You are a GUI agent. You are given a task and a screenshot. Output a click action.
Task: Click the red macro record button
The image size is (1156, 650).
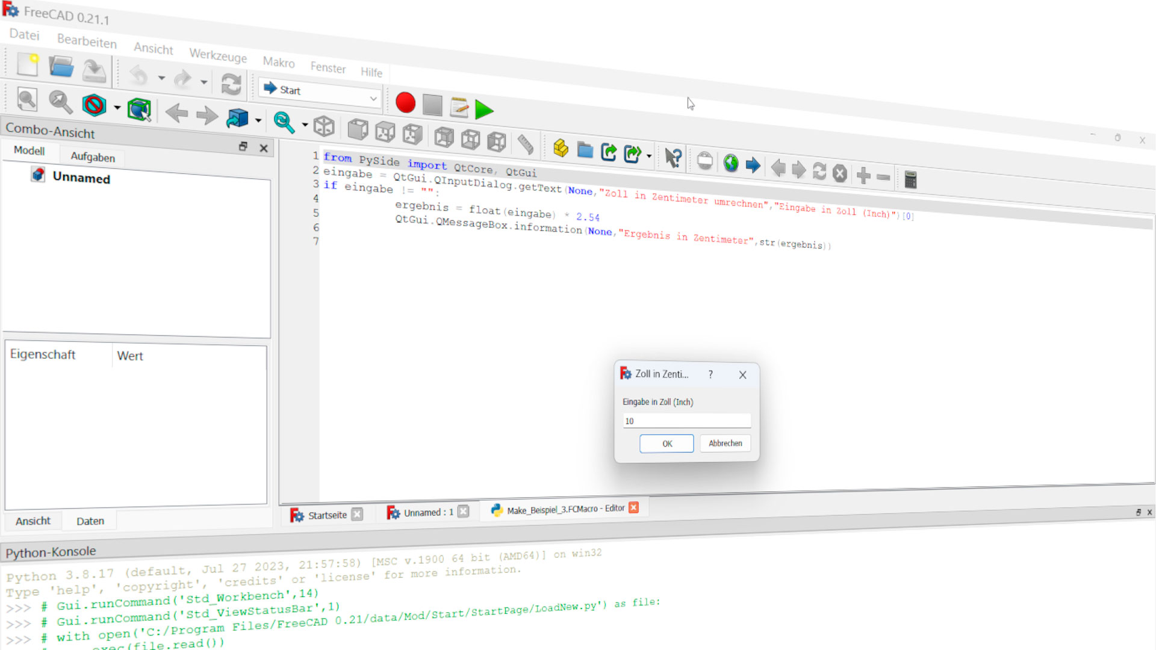405,103
